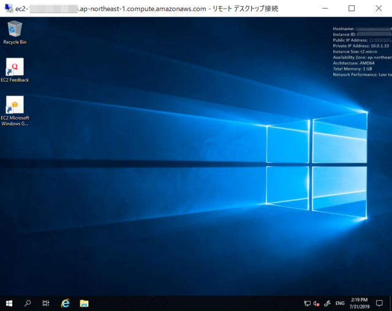392x311 pixels.
Task: Click the 'Instance Size: t2.micro' text
Action: pyautogui.click(x=355, y=51)
